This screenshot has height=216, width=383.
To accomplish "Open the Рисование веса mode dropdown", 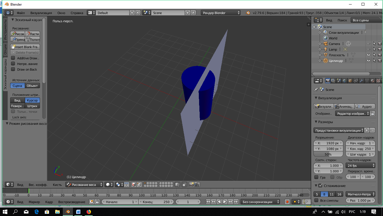I will tap(84, 184).
